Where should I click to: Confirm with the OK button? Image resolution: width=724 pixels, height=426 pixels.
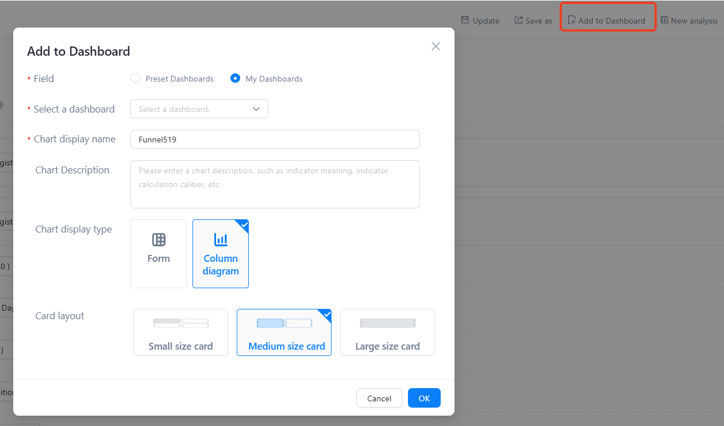[x=424, y=398]
